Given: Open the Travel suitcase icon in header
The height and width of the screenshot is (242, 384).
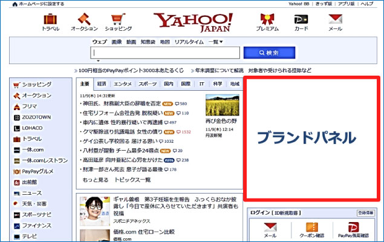Looking at the screenshot, I should click(50, 19).
